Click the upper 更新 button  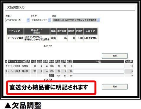click(115, 56)
